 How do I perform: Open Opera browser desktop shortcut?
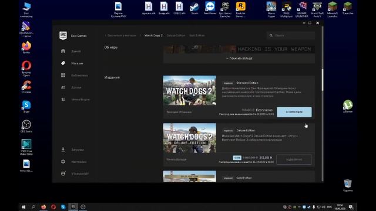pyautogui.click(x=26, y=69)
